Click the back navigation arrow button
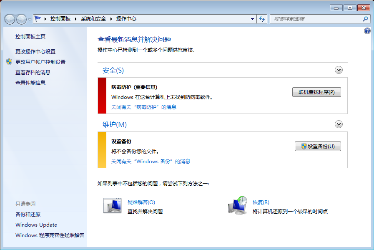The image size is (374, 250). pos(10,19)
